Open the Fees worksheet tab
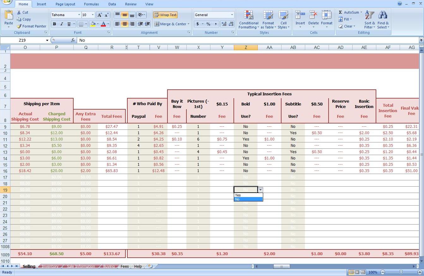424x276 pixels. 124,266
